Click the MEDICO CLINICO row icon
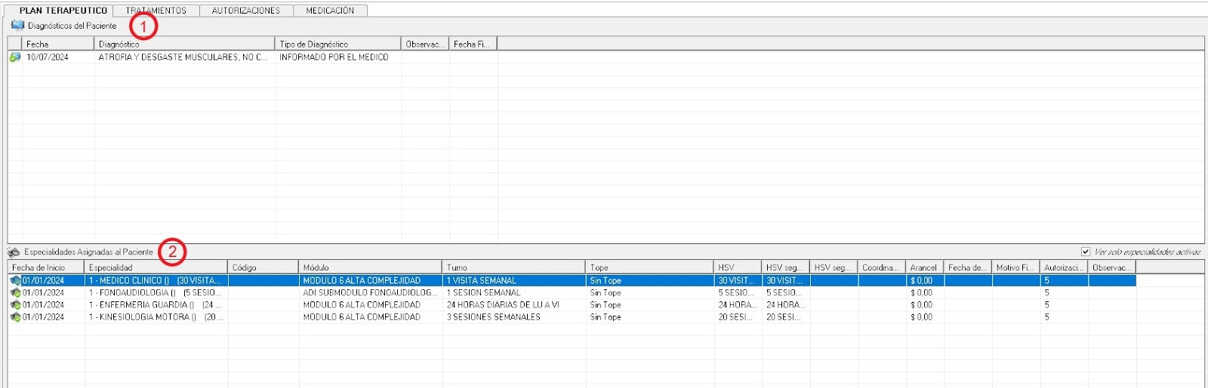The image size is (1208, 388). click(15, 281)
